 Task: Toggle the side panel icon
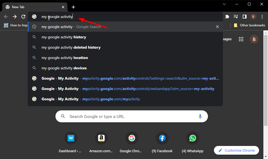(245, 17)
